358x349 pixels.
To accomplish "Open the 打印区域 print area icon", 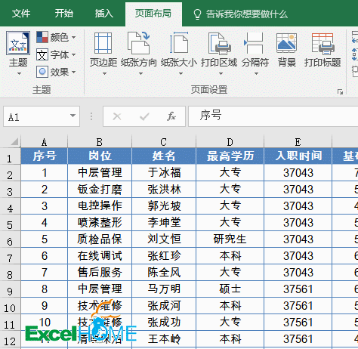I will 219,43.
